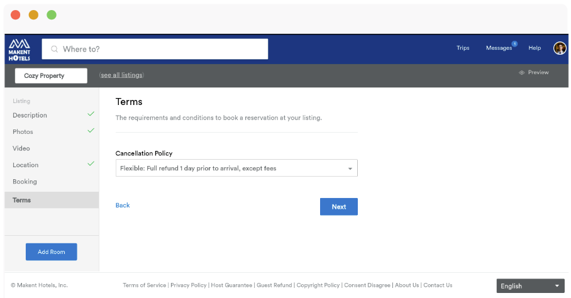Click the Makent Hotels logo
Image resolution: width=571 pixels, height=298 pixels.
(19, 50)
